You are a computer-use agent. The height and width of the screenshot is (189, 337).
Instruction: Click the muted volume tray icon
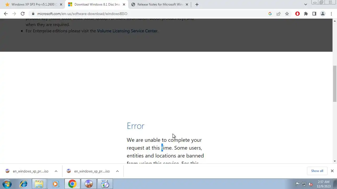pos(311,184)
